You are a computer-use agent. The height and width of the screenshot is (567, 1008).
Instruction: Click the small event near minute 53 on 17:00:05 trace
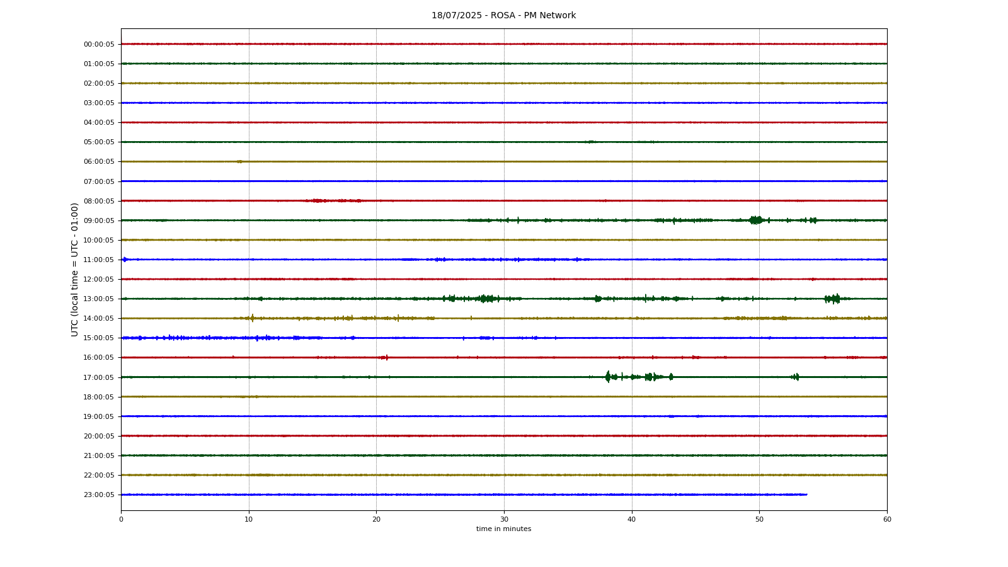coord(796,377)
